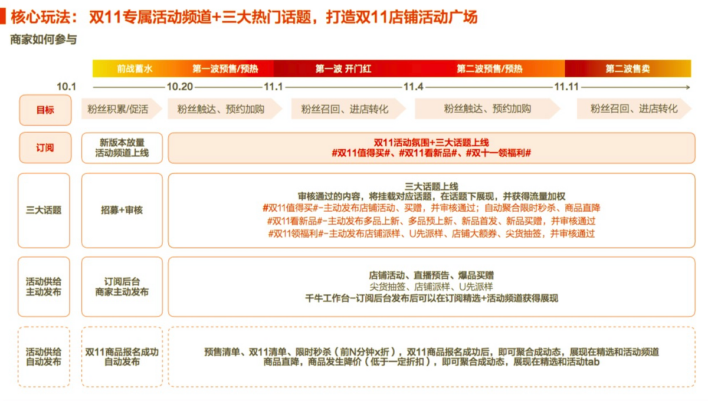Click the #双11领福利#-主动发布店铺派样 line

pos(431,234)
